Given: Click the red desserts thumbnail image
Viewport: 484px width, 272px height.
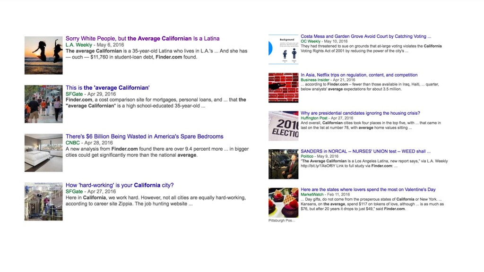Looking at the screenshot, I should pyautogui.click(x=284, y=203).
